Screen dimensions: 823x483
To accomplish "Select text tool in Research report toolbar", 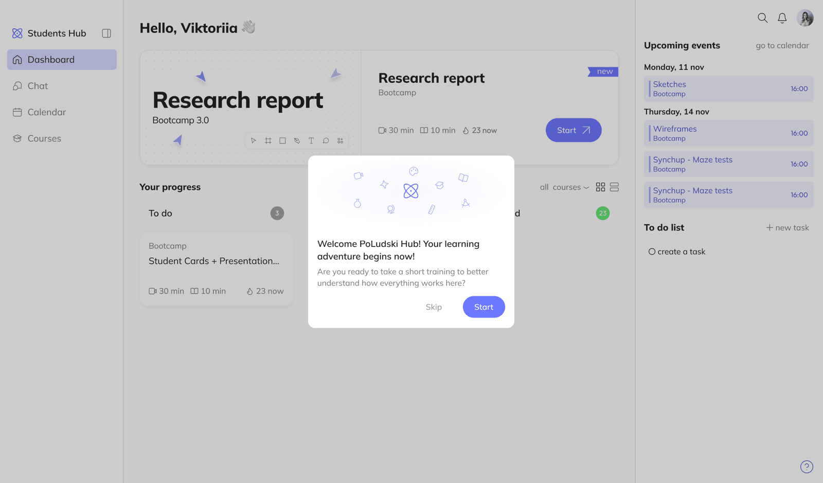I will coord(311,140).
